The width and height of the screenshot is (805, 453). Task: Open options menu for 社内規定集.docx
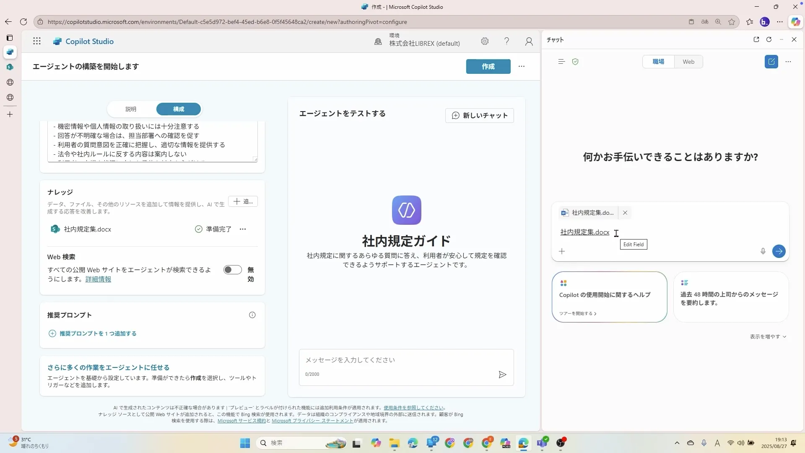[x=243, y=229]
